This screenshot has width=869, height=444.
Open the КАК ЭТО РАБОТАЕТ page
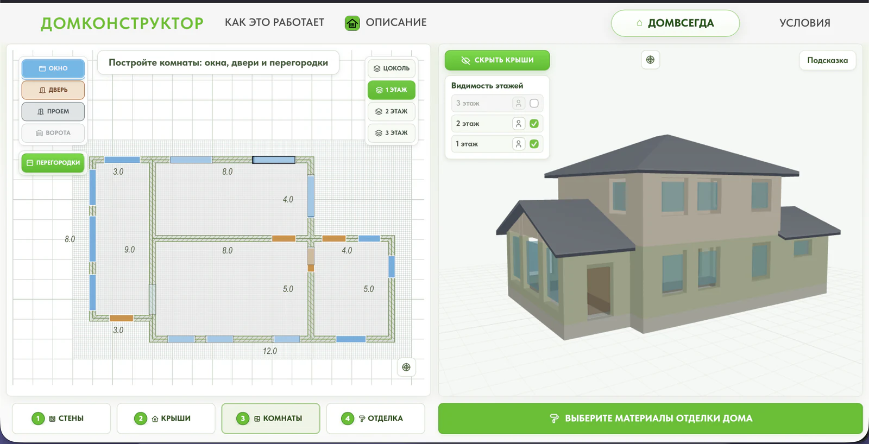(274, 22)
